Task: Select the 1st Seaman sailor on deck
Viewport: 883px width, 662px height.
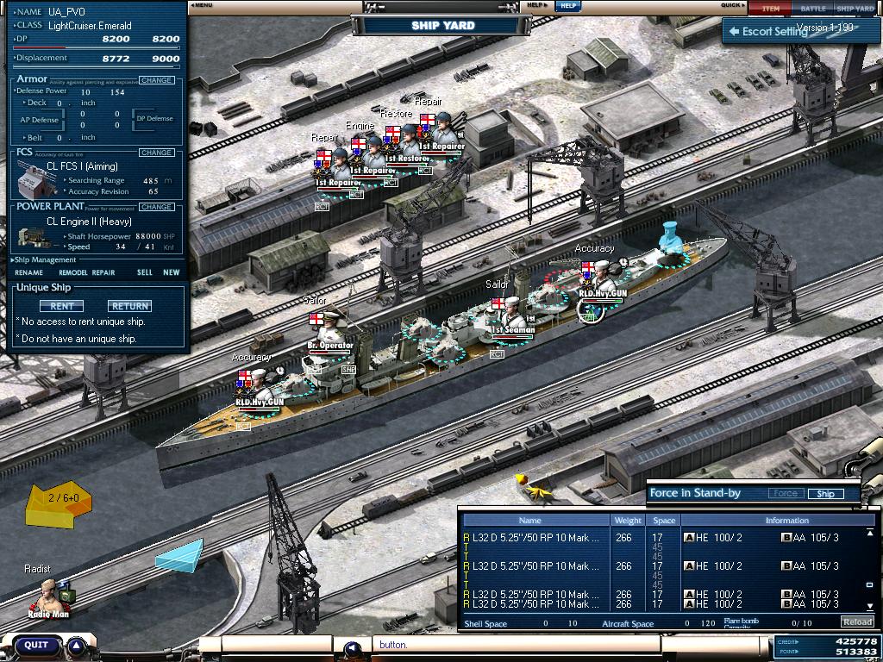Action: [510, 312]
